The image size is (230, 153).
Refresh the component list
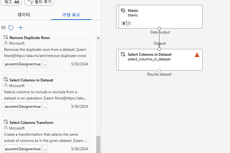(x=11, y=28)
